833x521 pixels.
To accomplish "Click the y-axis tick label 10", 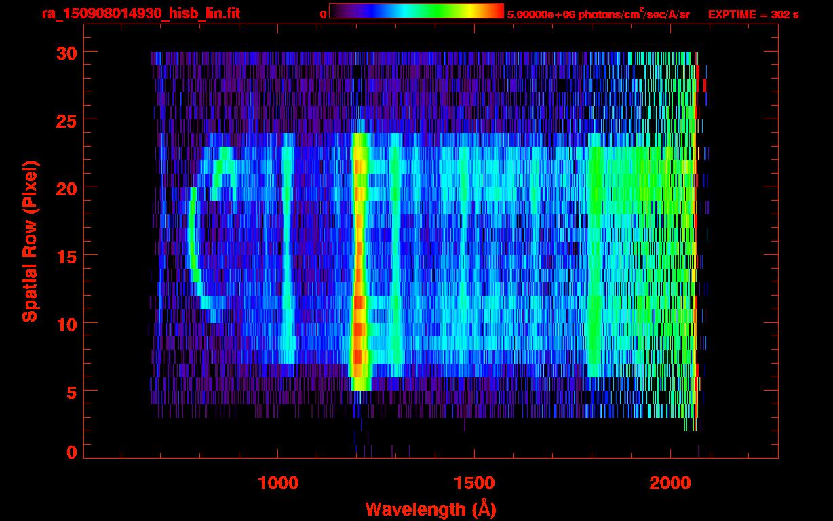I will [x=66, y=324].
